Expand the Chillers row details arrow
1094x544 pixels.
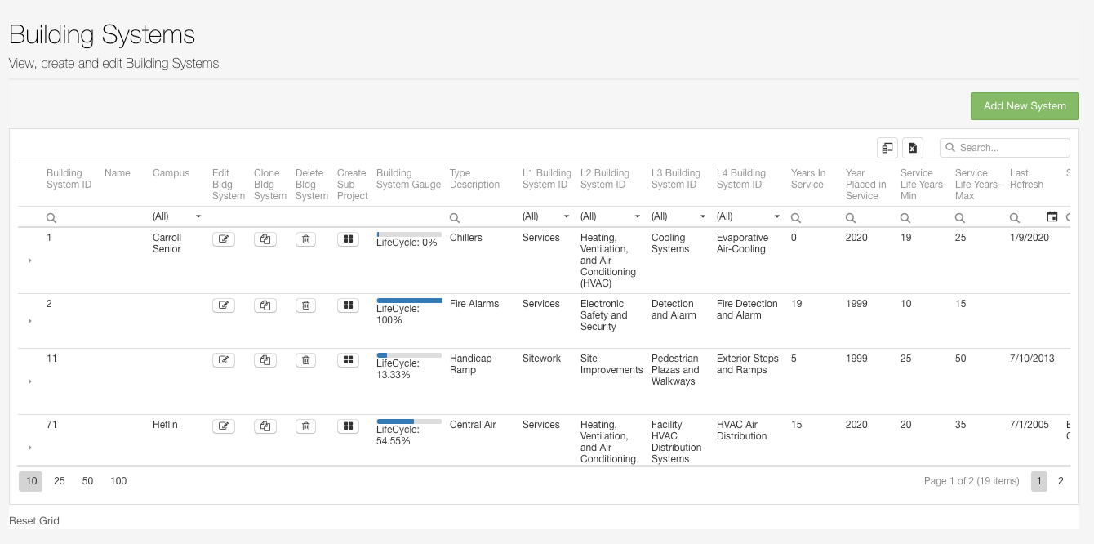point(29,261)
